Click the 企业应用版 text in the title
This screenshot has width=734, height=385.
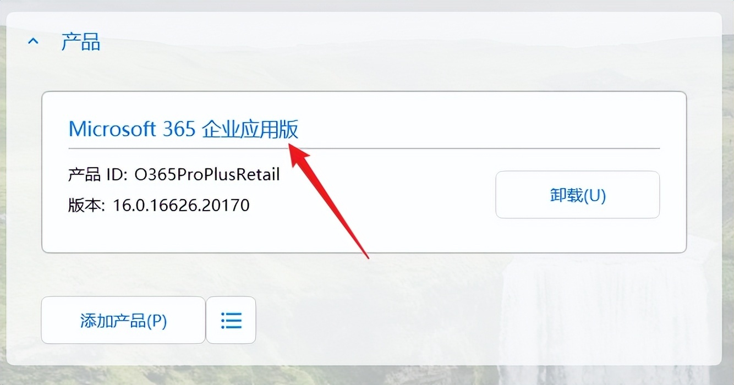pos(250,129)
